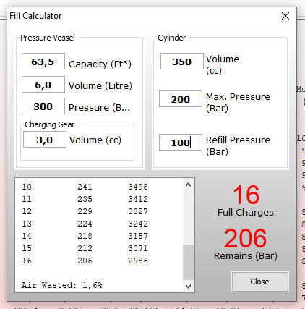Click the 16 Full Charges readout
The height and width of the screenshot is (309, 305).
pyautogui.click(x=246, y=200)
